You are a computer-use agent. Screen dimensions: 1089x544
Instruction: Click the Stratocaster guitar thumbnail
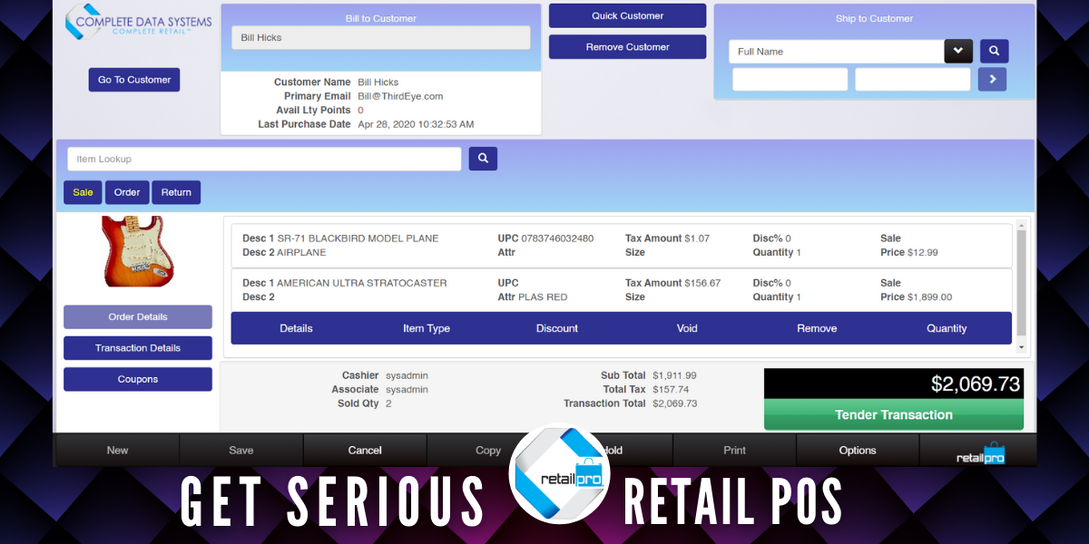[138, 251]
